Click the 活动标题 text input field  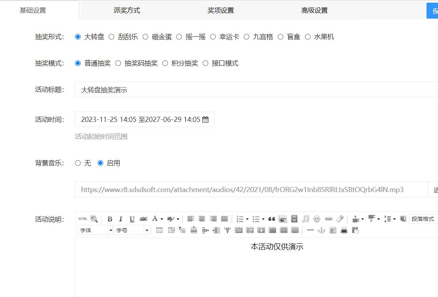pos(256,90)
